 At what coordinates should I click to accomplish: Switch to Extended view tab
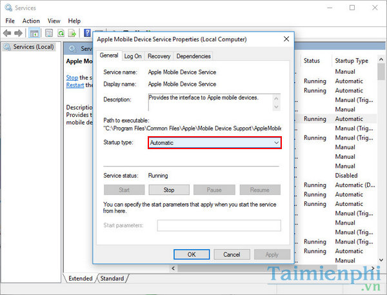[x=80, y=278]
